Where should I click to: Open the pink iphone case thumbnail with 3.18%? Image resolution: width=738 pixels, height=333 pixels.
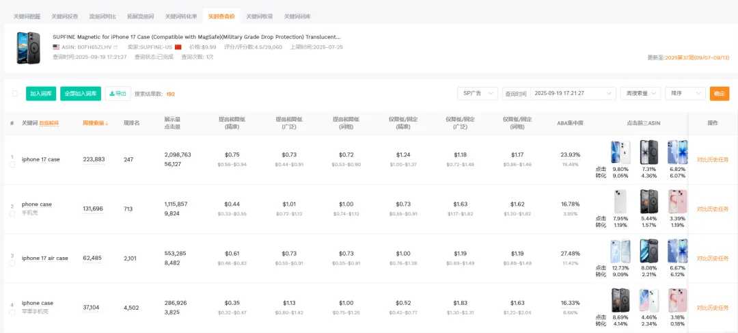pyautogui.click(x=677, y=300)
